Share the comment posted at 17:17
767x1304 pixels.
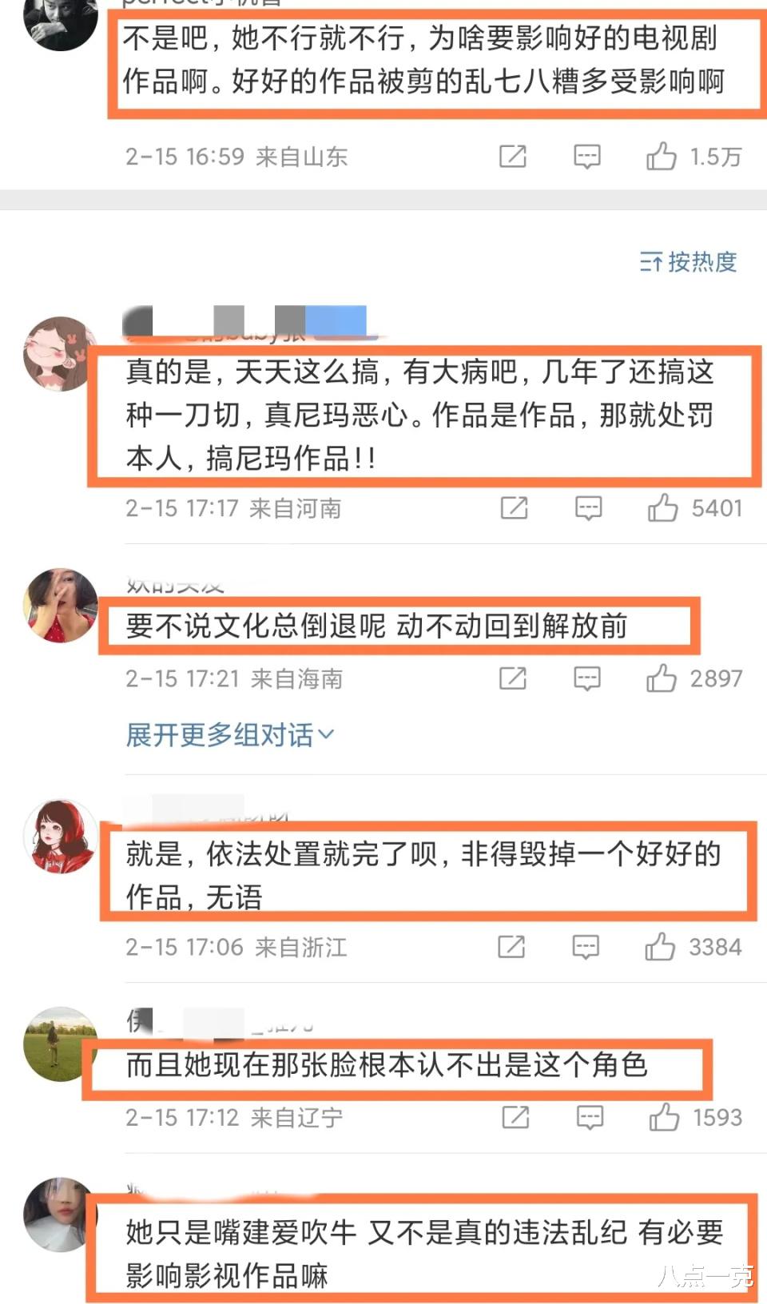[515, 508]
